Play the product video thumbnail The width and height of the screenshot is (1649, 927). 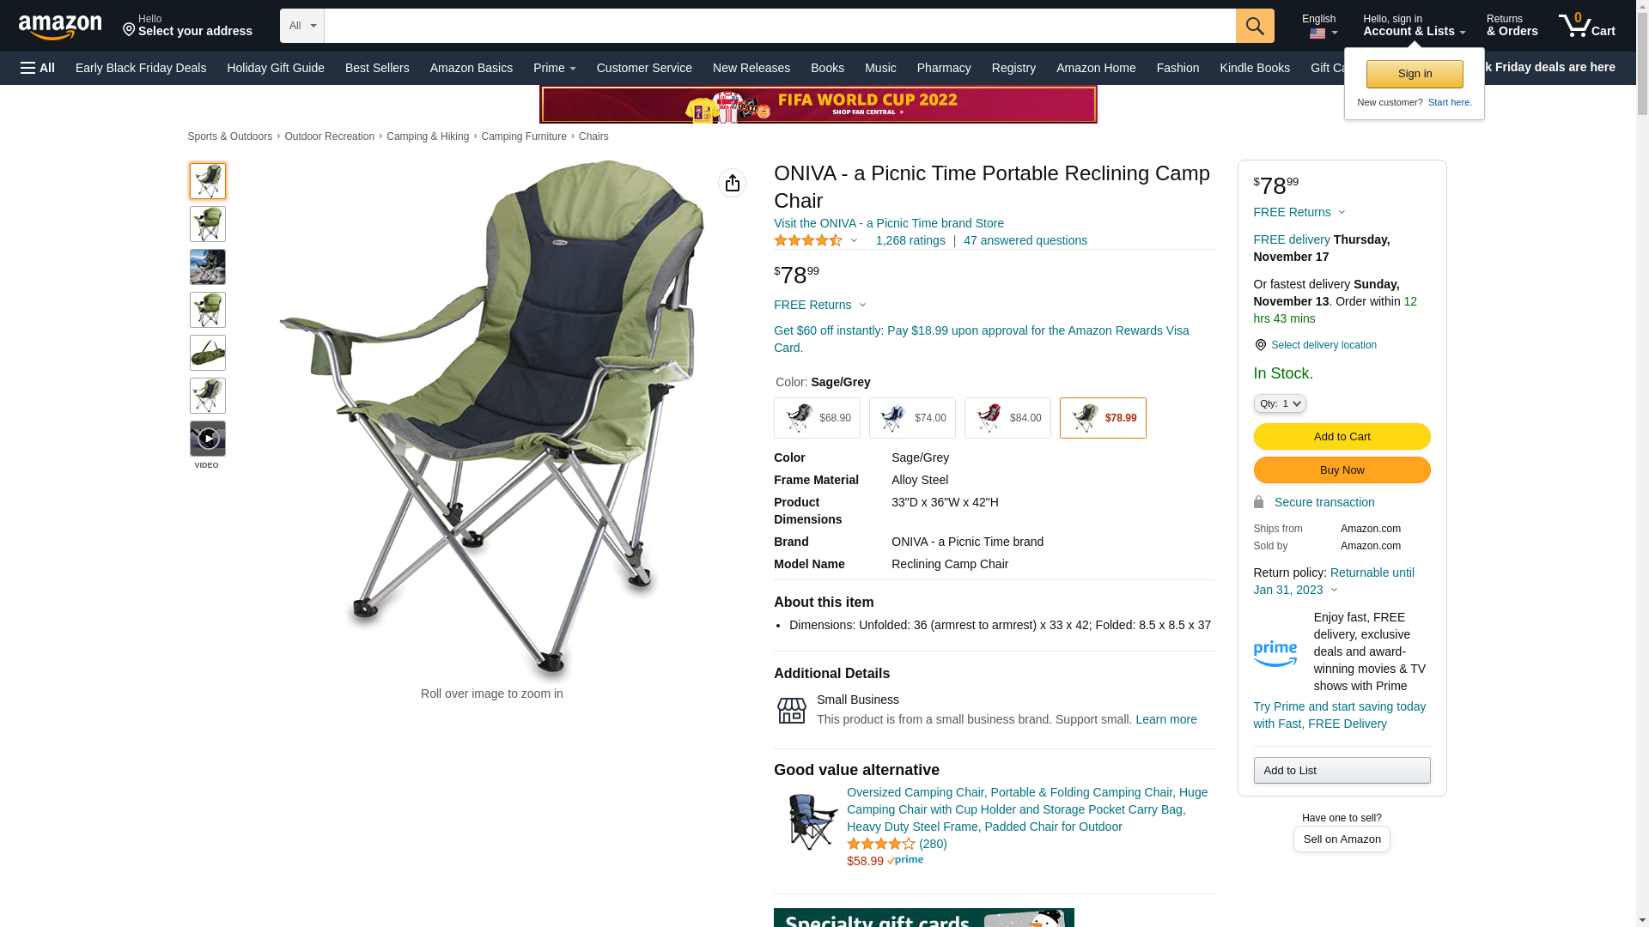[x=208, y=439]
